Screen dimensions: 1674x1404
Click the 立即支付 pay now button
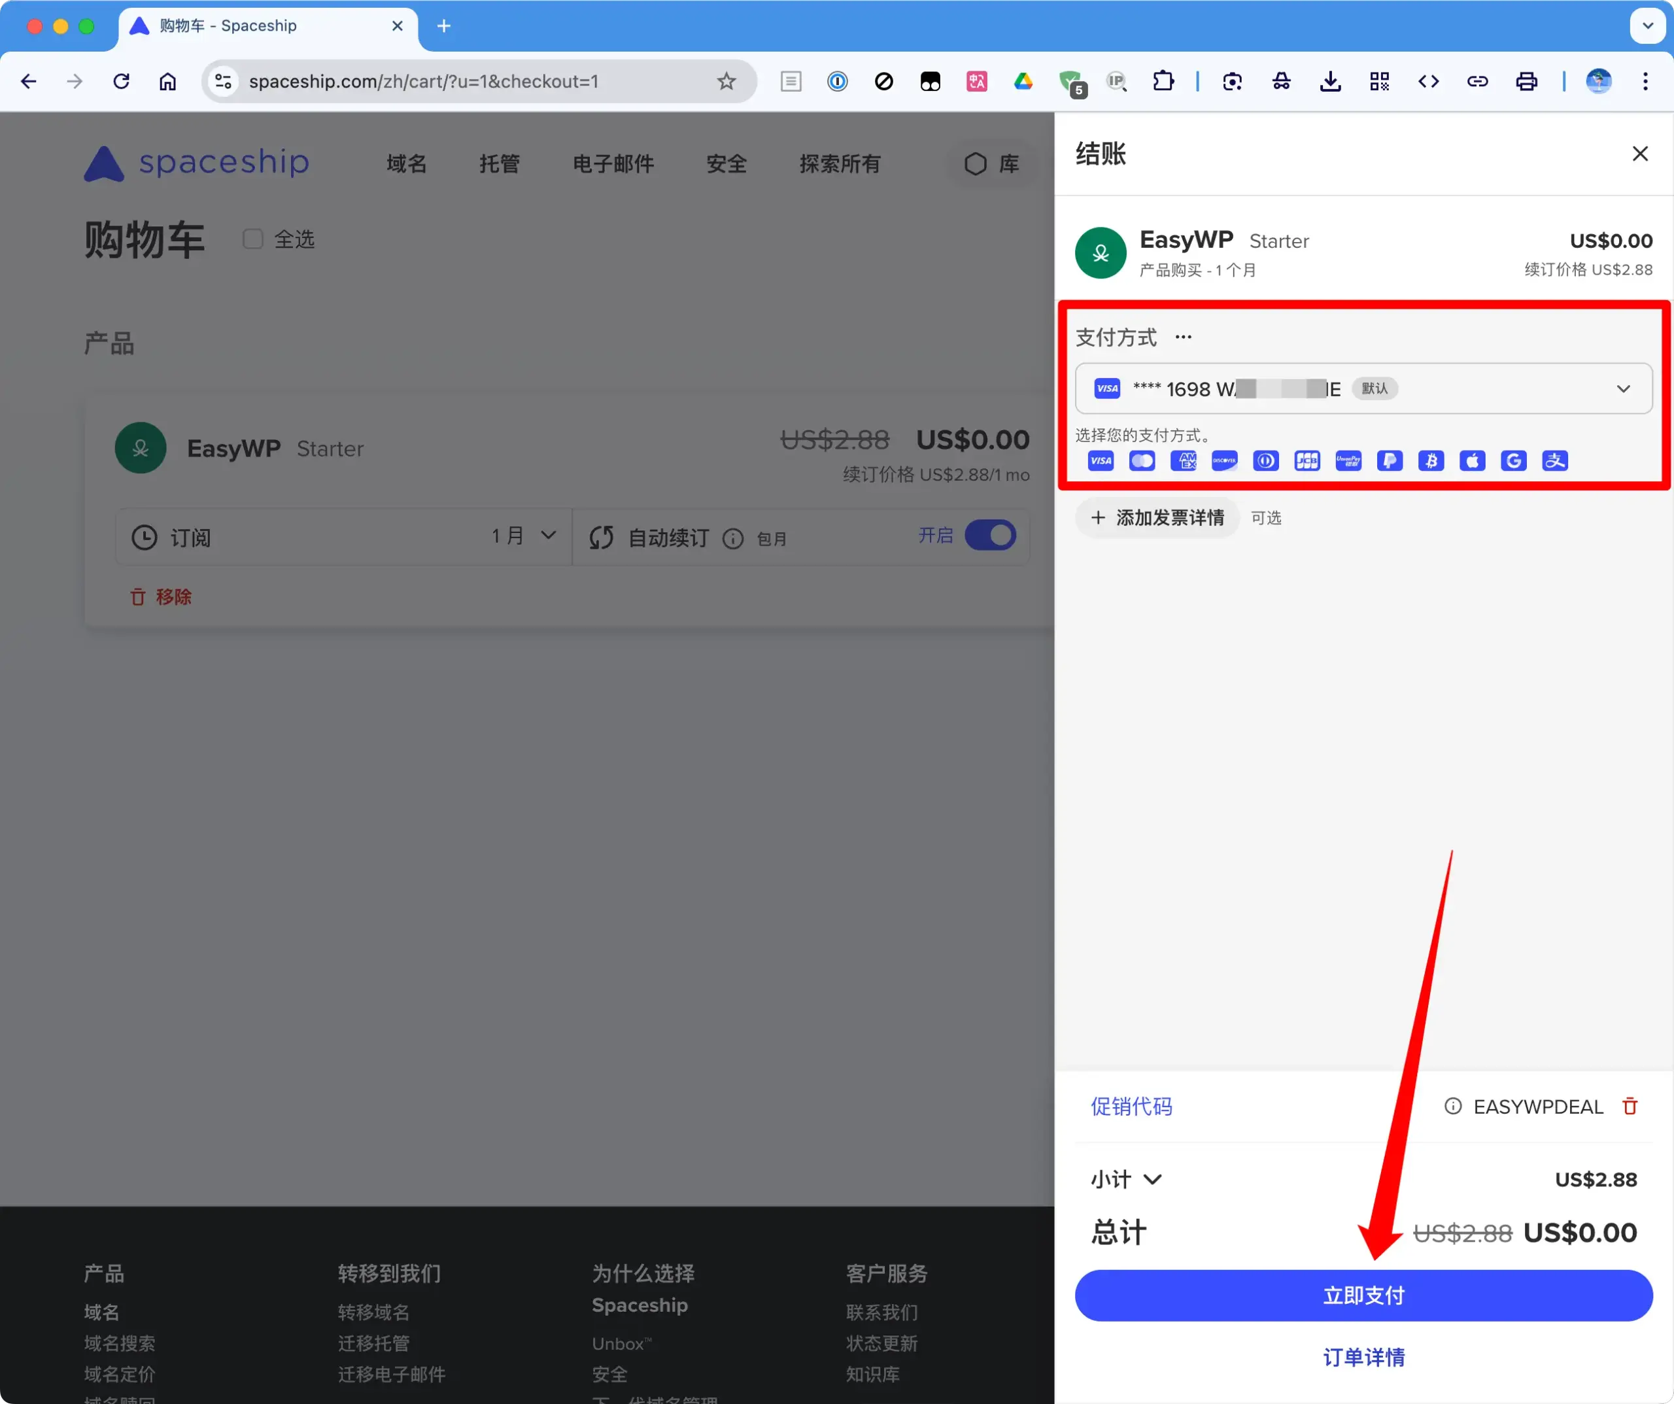[x=1364, y=1296]
